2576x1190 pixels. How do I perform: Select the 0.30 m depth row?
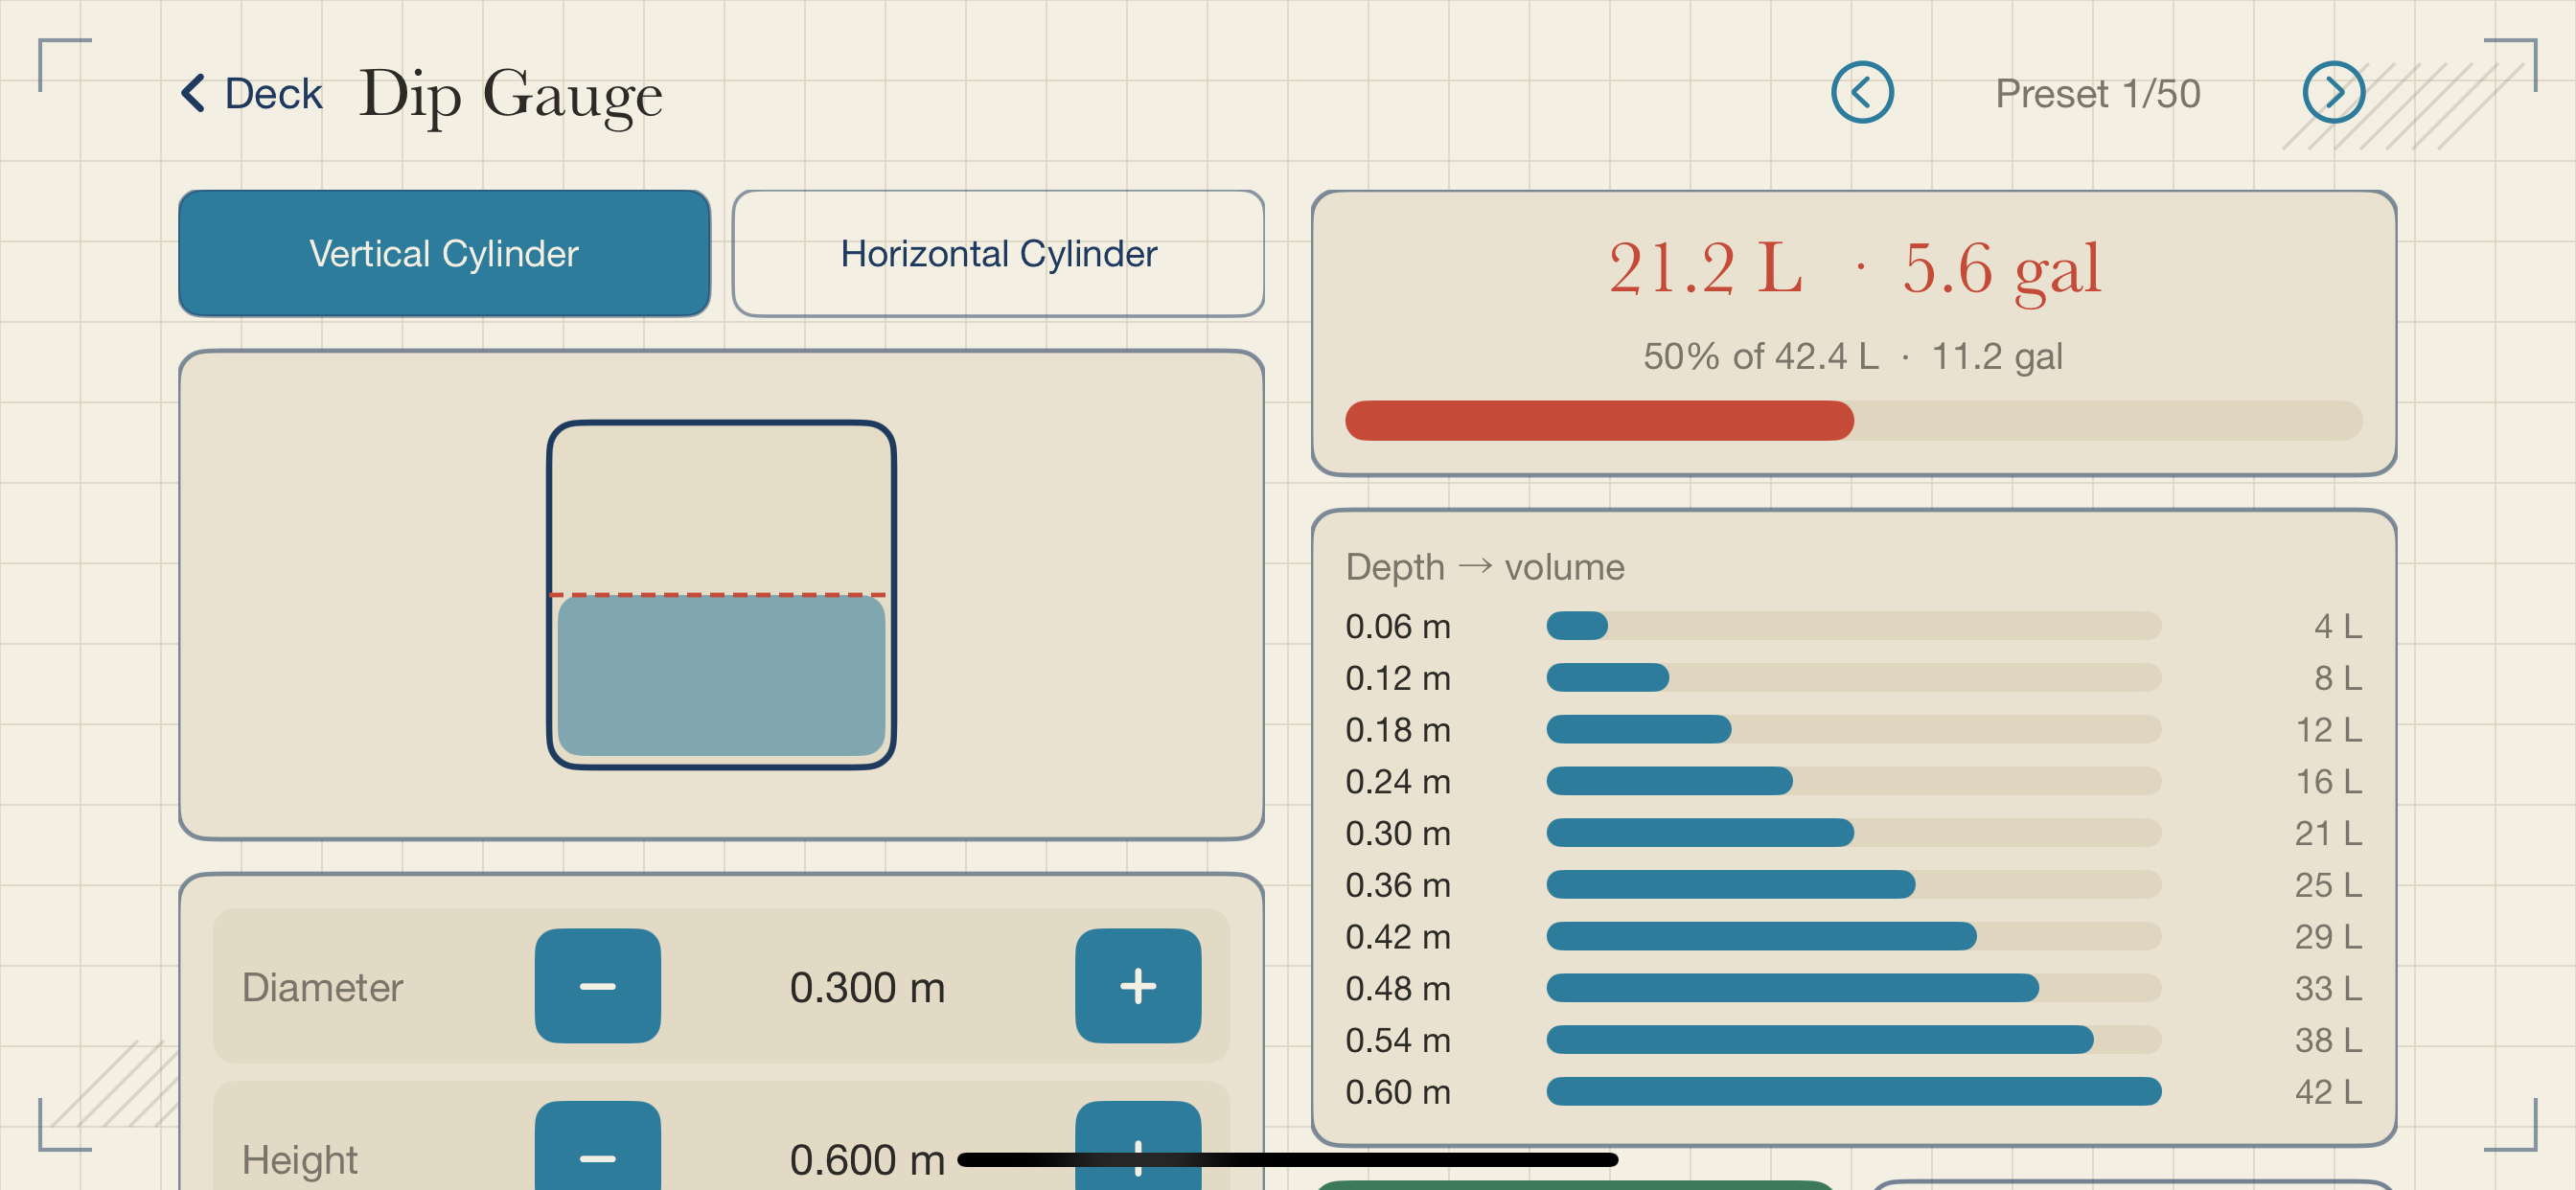pyautogui.click(x=1853, y=833)
